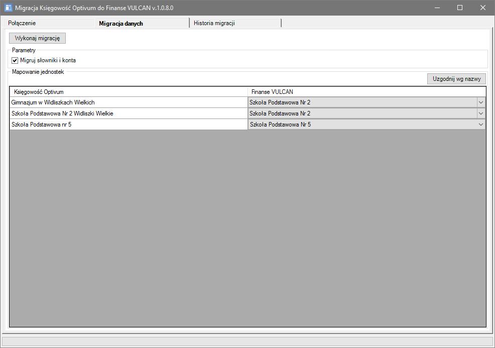Viewport: 495px width, 348px height.
Task: Expand dropdown arrow for Szkoła Podstawowa Nr 2 Widliszki row
Action: tap(481, 113)
